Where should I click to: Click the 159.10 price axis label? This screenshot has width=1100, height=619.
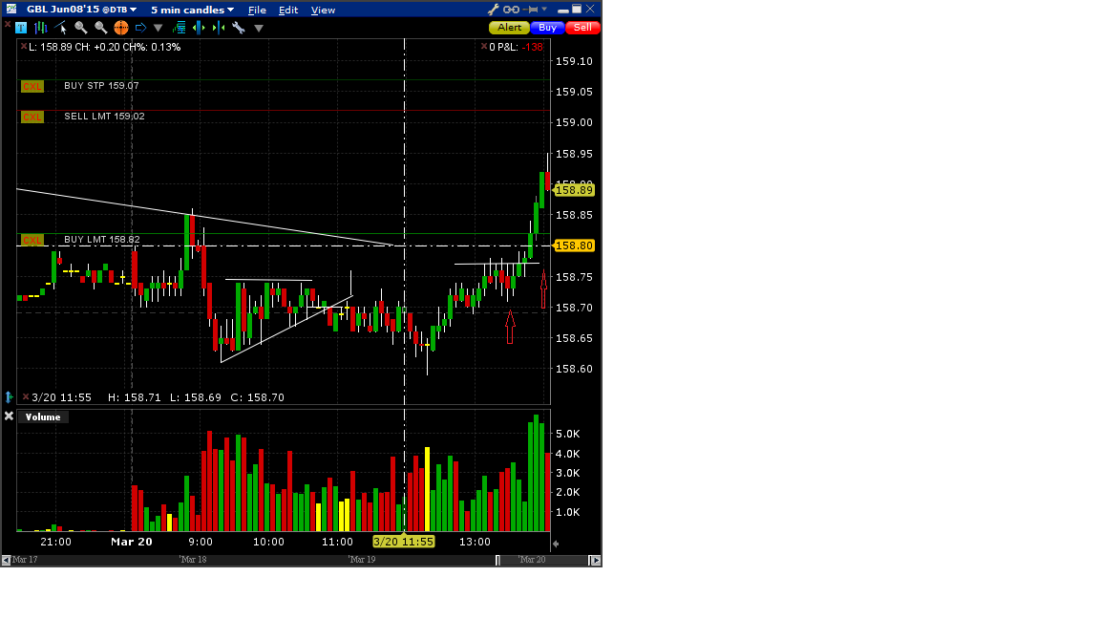[x=574, y=61]
